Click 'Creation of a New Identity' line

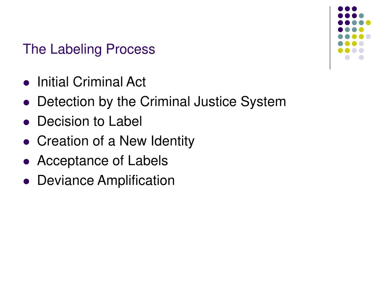pyautogui.click(x=116, y=141)
